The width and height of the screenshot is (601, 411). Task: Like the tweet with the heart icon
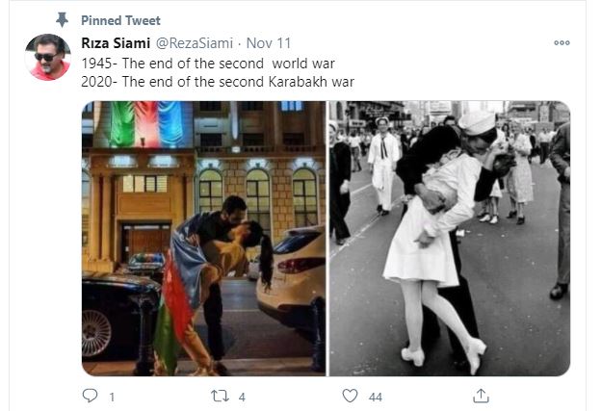pos(350,396)
